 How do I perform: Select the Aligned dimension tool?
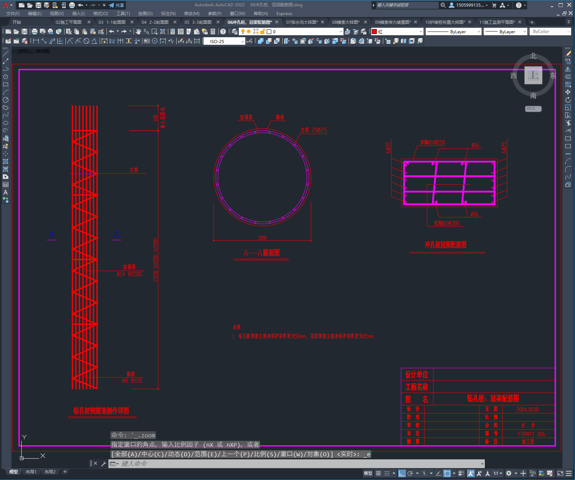[x=44, y=41]
